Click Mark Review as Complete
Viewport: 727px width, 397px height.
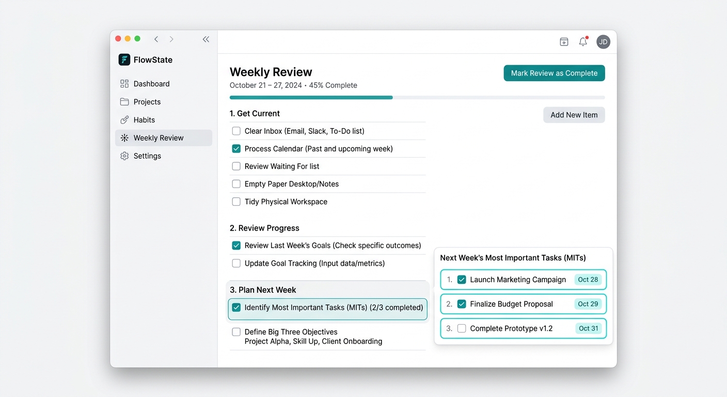coord(554,73)
